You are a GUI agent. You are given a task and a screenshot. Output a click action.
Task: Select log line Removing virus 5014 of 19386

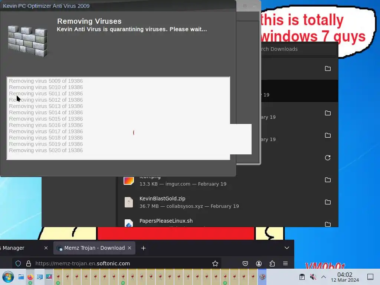coord(46,112)
